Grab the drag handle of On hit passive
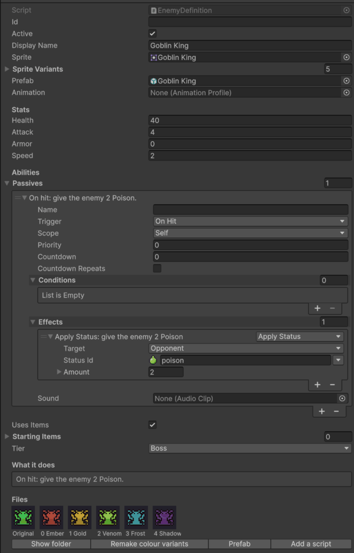Viewport: 354px width, 553px height. tap(17, 198)
